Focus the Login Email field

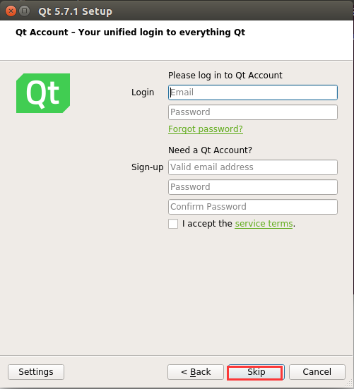click(x=253, y=92)
